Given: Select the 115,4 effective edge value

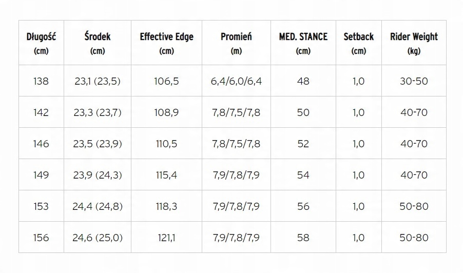Looking at the screenshot, I should (166, 175).
